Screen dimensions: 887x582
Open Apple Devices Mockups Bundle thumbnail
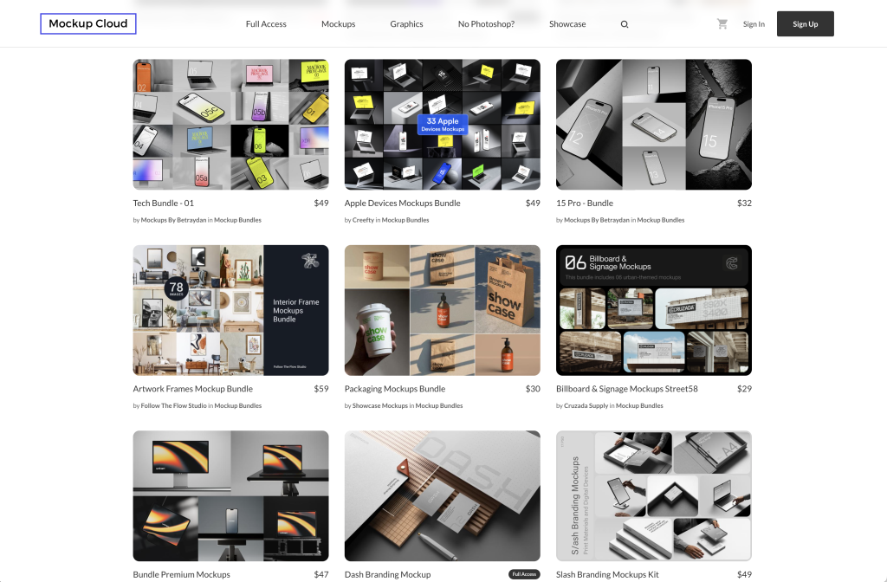[x=442, y=124]
